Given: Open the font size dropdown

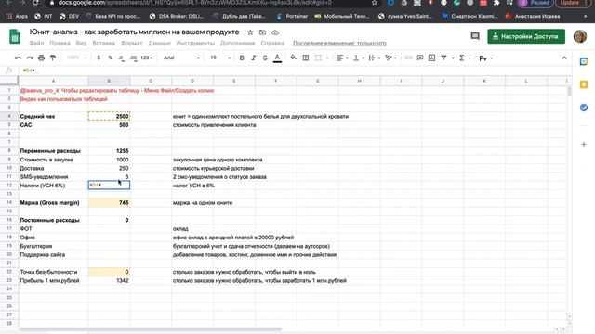Looking at the screenshot, I should pos(220,58).
